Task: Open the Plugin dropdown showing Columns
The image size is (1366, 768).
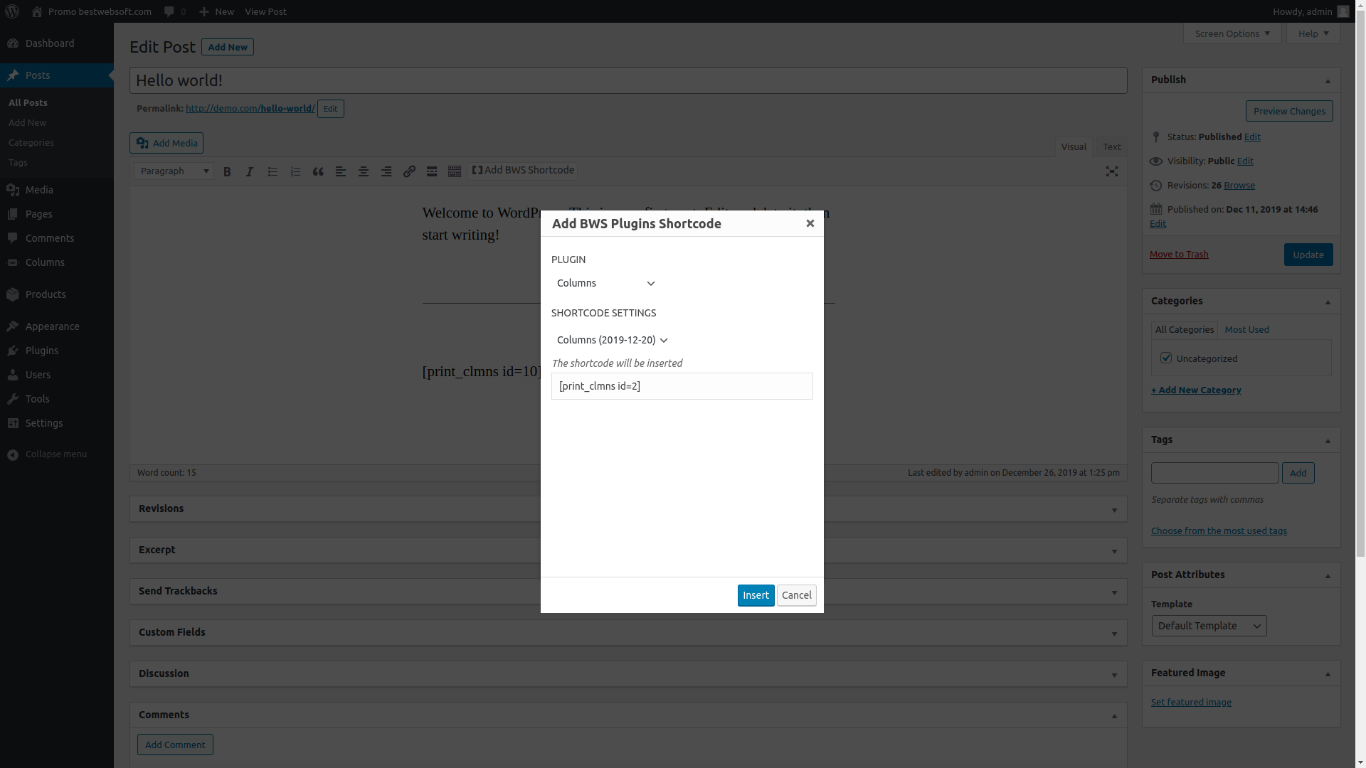Action: coord(605,283)
